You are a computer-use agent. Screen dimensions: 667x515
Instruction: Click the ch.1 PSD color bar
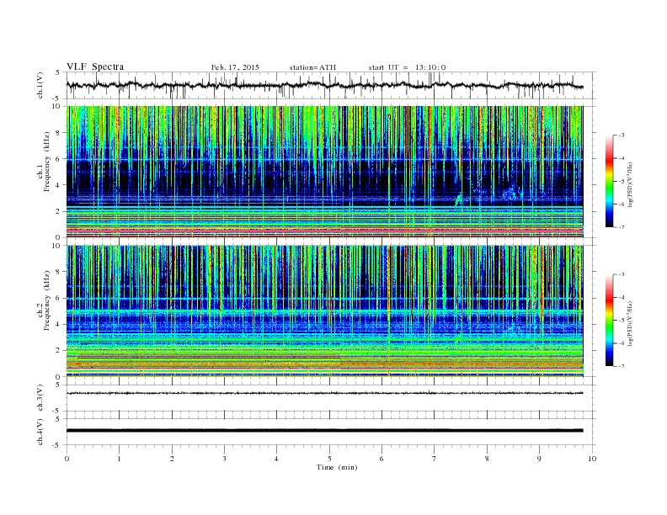[x=609, y=182]
